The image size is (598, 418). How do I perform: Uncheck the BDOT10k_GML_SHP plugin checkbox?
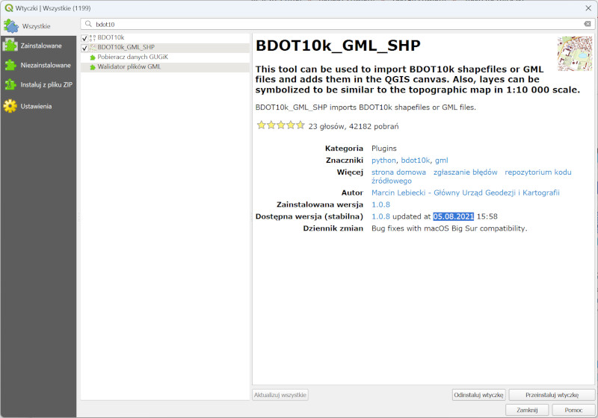pos(84,48)
